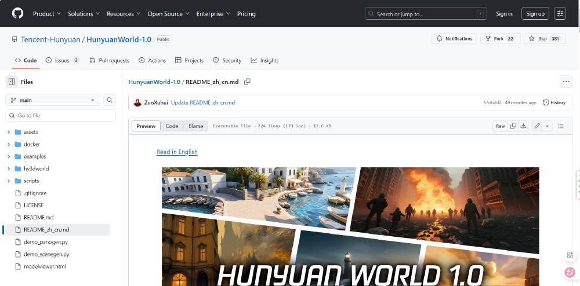Go to the Pricing page
Screen dimensions: 580x286
point(246,14)
